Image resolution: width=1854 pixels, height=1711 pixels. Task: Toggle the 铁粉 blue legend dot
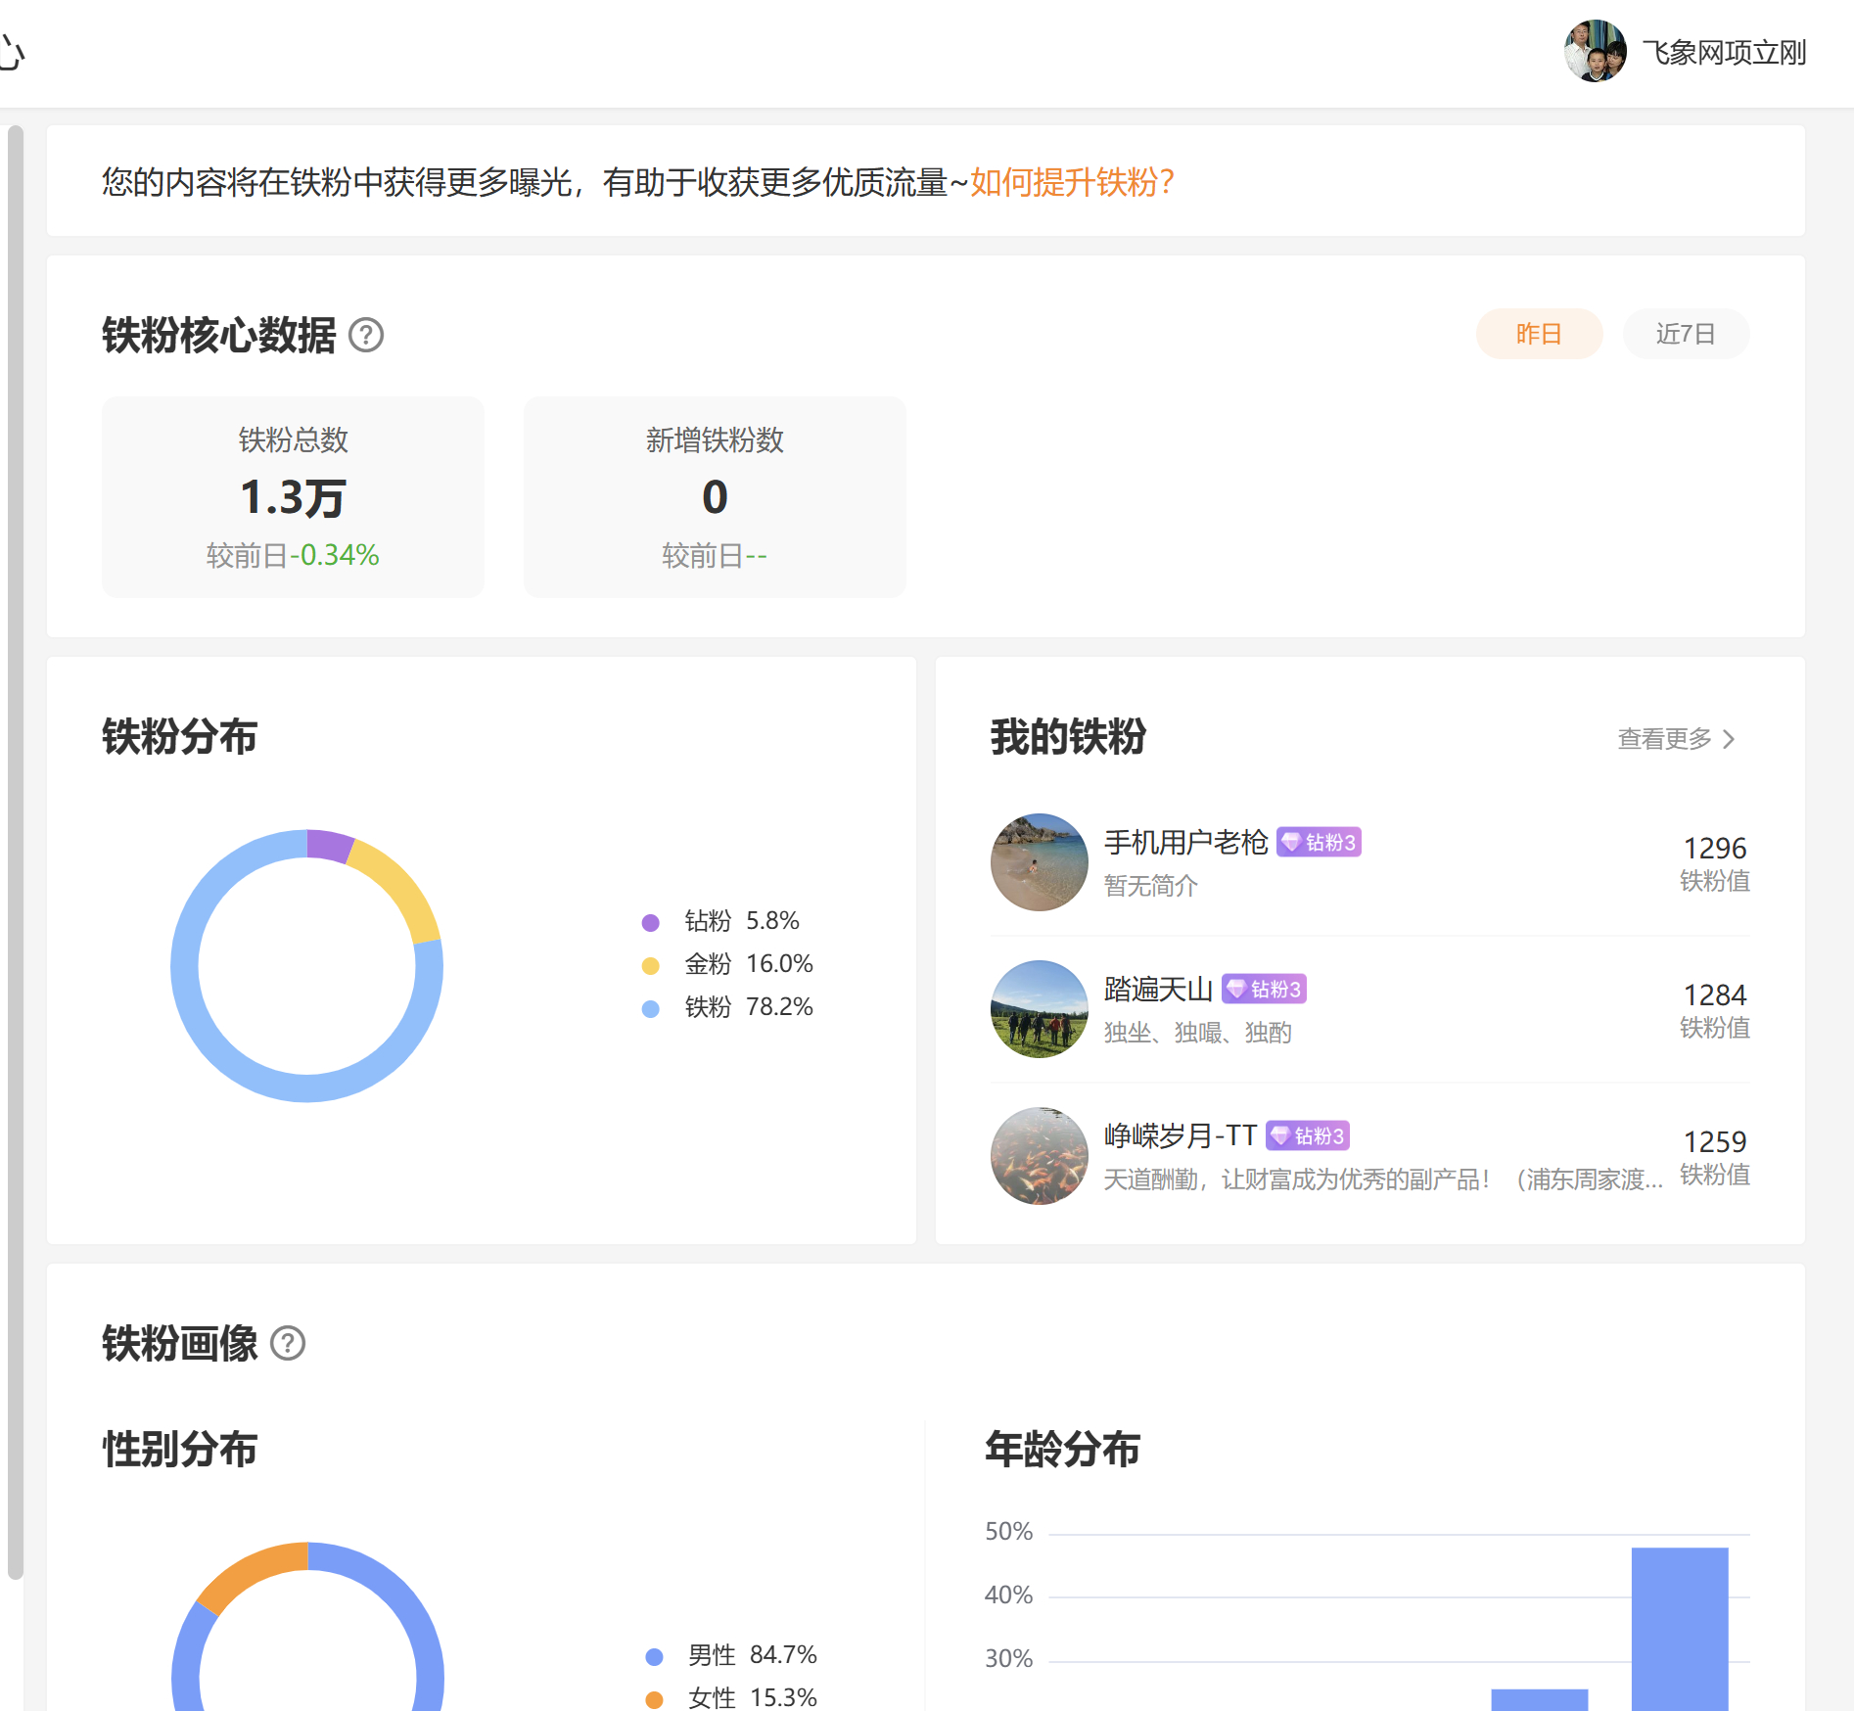(x=650, y=1008)
